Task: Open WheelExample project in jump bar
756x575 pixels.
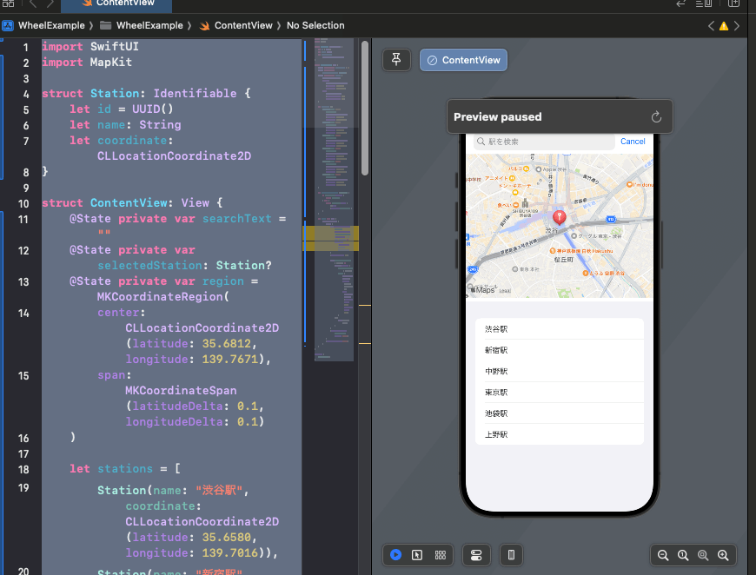Action: pyautogui.click(x=49, y=26)
